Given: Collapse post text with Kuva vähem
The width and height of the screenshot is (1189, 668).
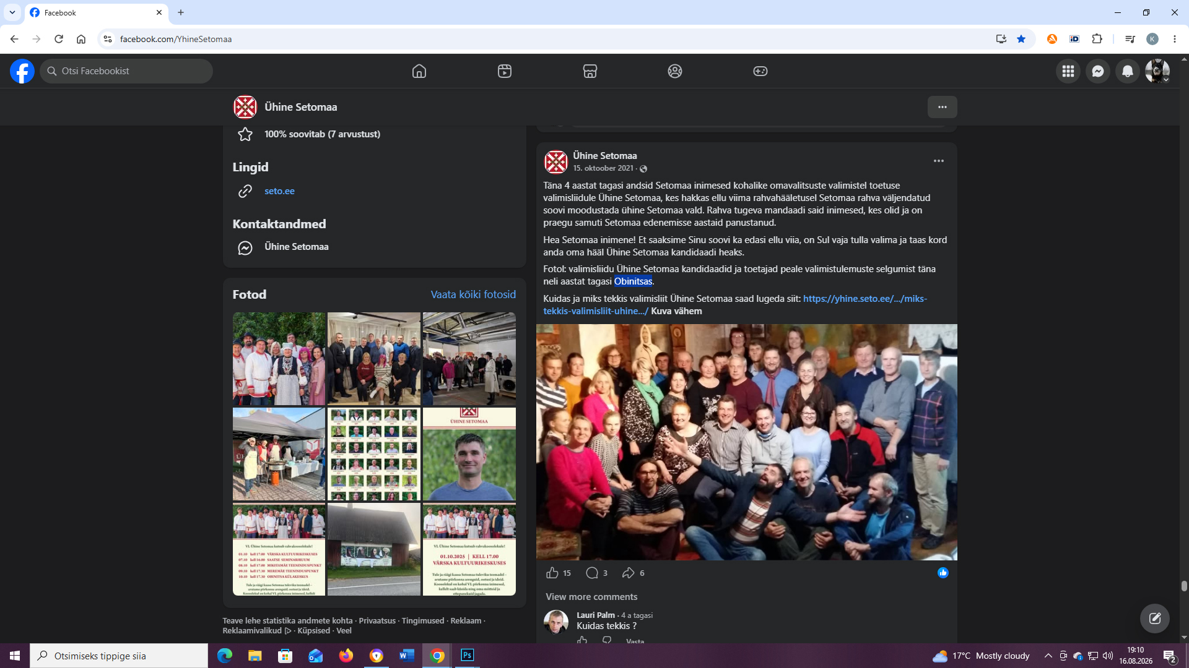Looking at the screenshot, I should [676, 311].
